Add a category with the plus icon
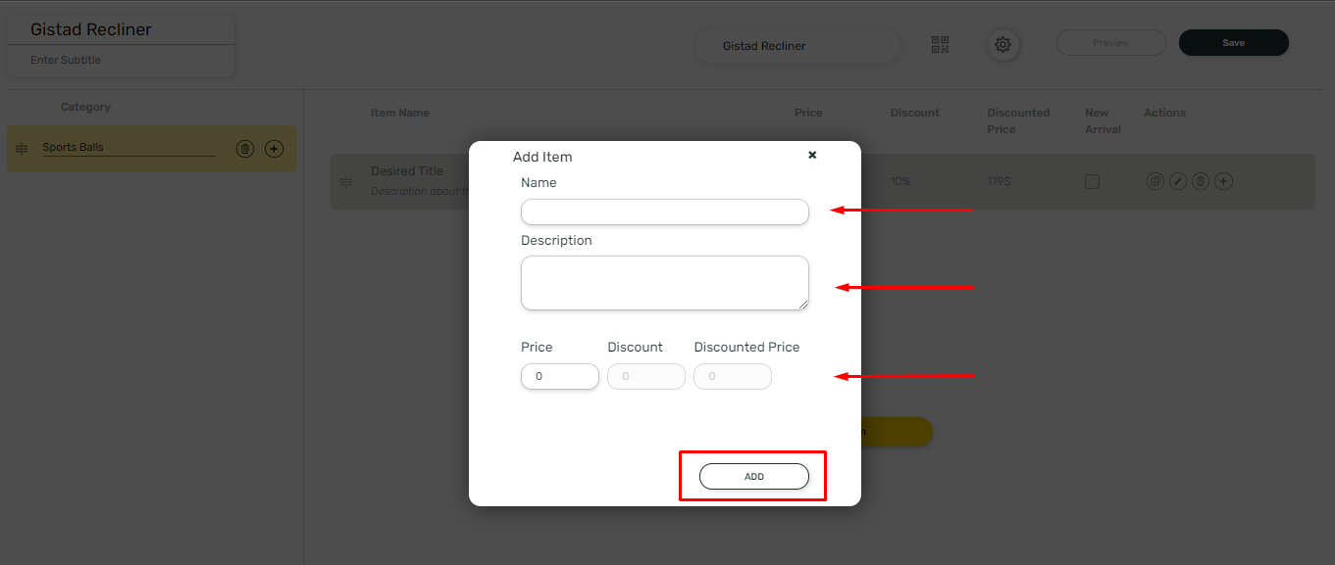Image resolution: width=1335 pixels, height=565 pixels. (273, 148)
